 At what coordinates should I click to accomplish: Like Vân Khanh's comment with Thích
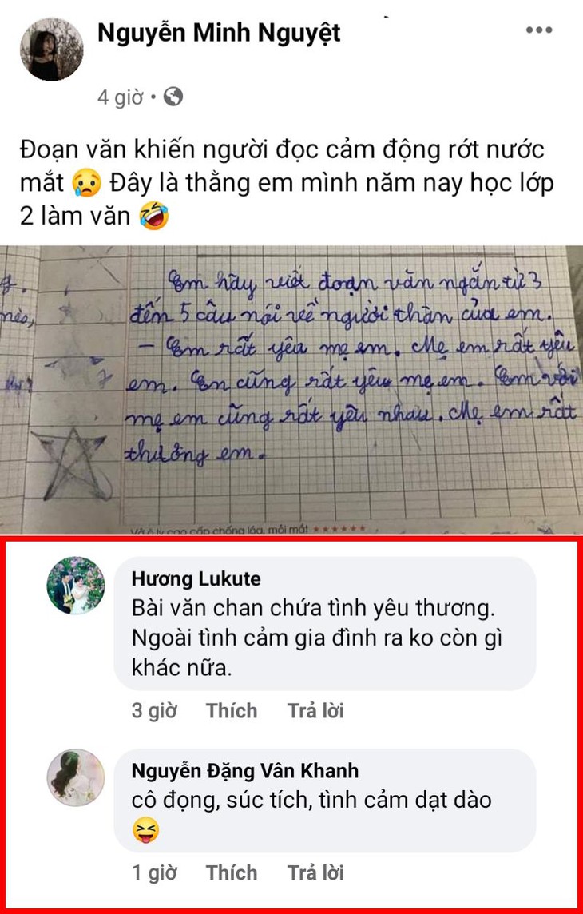(x=232, y=872)
